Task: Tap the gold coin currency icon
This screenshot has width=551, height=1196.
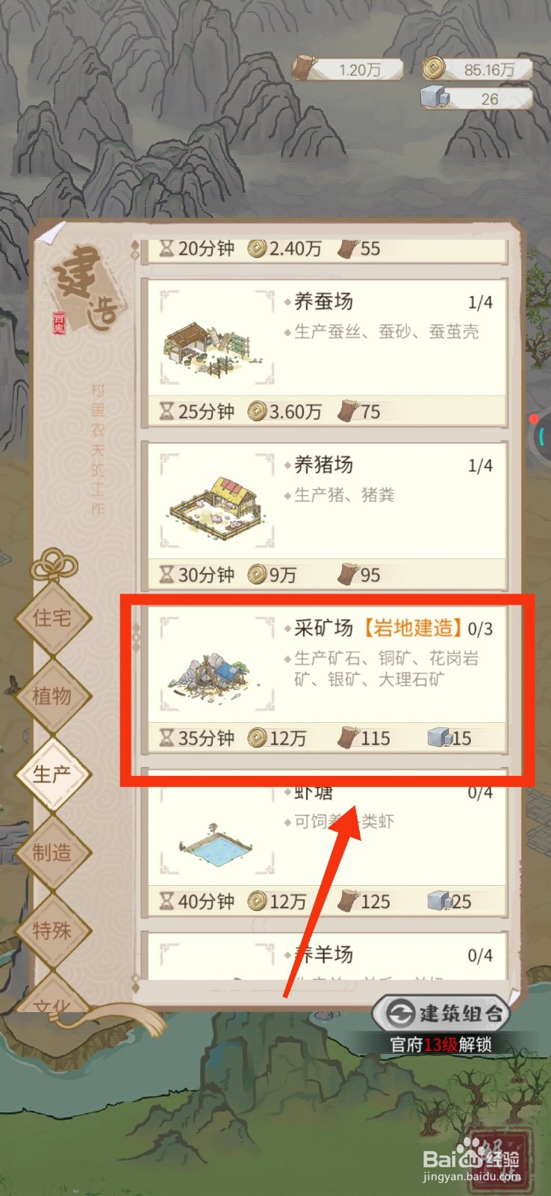Action: (x=435, y=69)
